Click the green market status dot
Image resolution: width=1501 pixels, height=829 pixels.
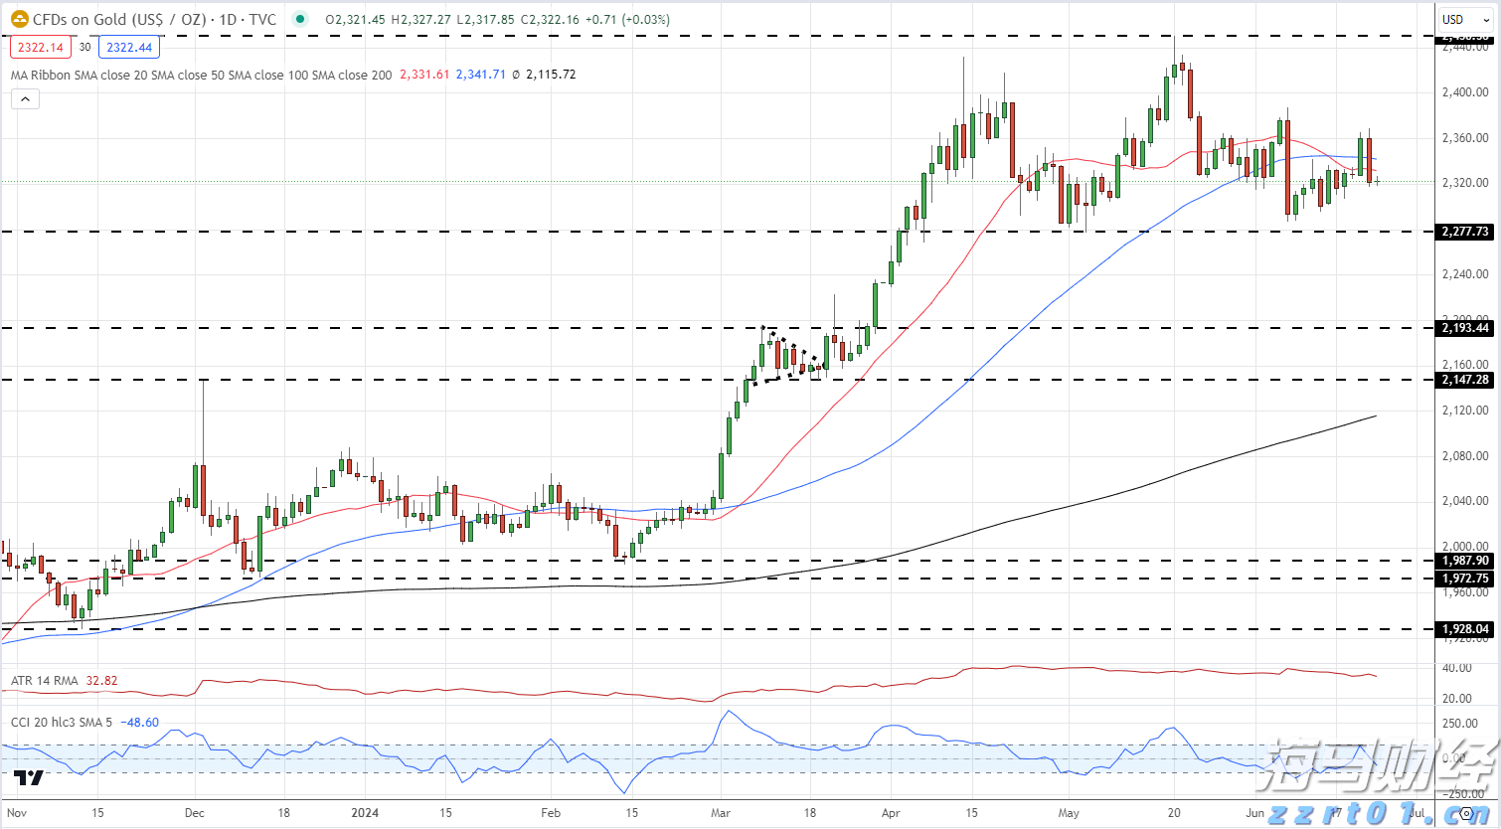(x=300, y=19)
